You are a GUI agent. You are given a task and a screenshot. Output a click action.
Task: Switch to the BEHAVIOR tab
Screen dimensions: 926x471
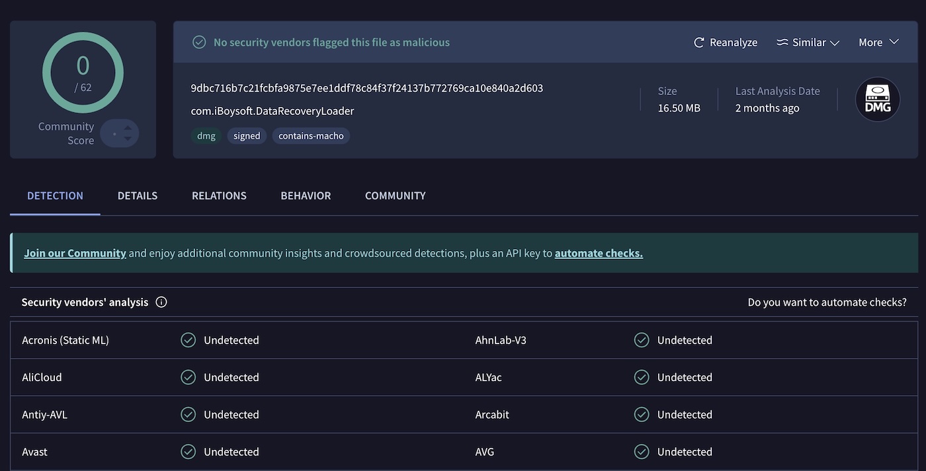[306, 196]
